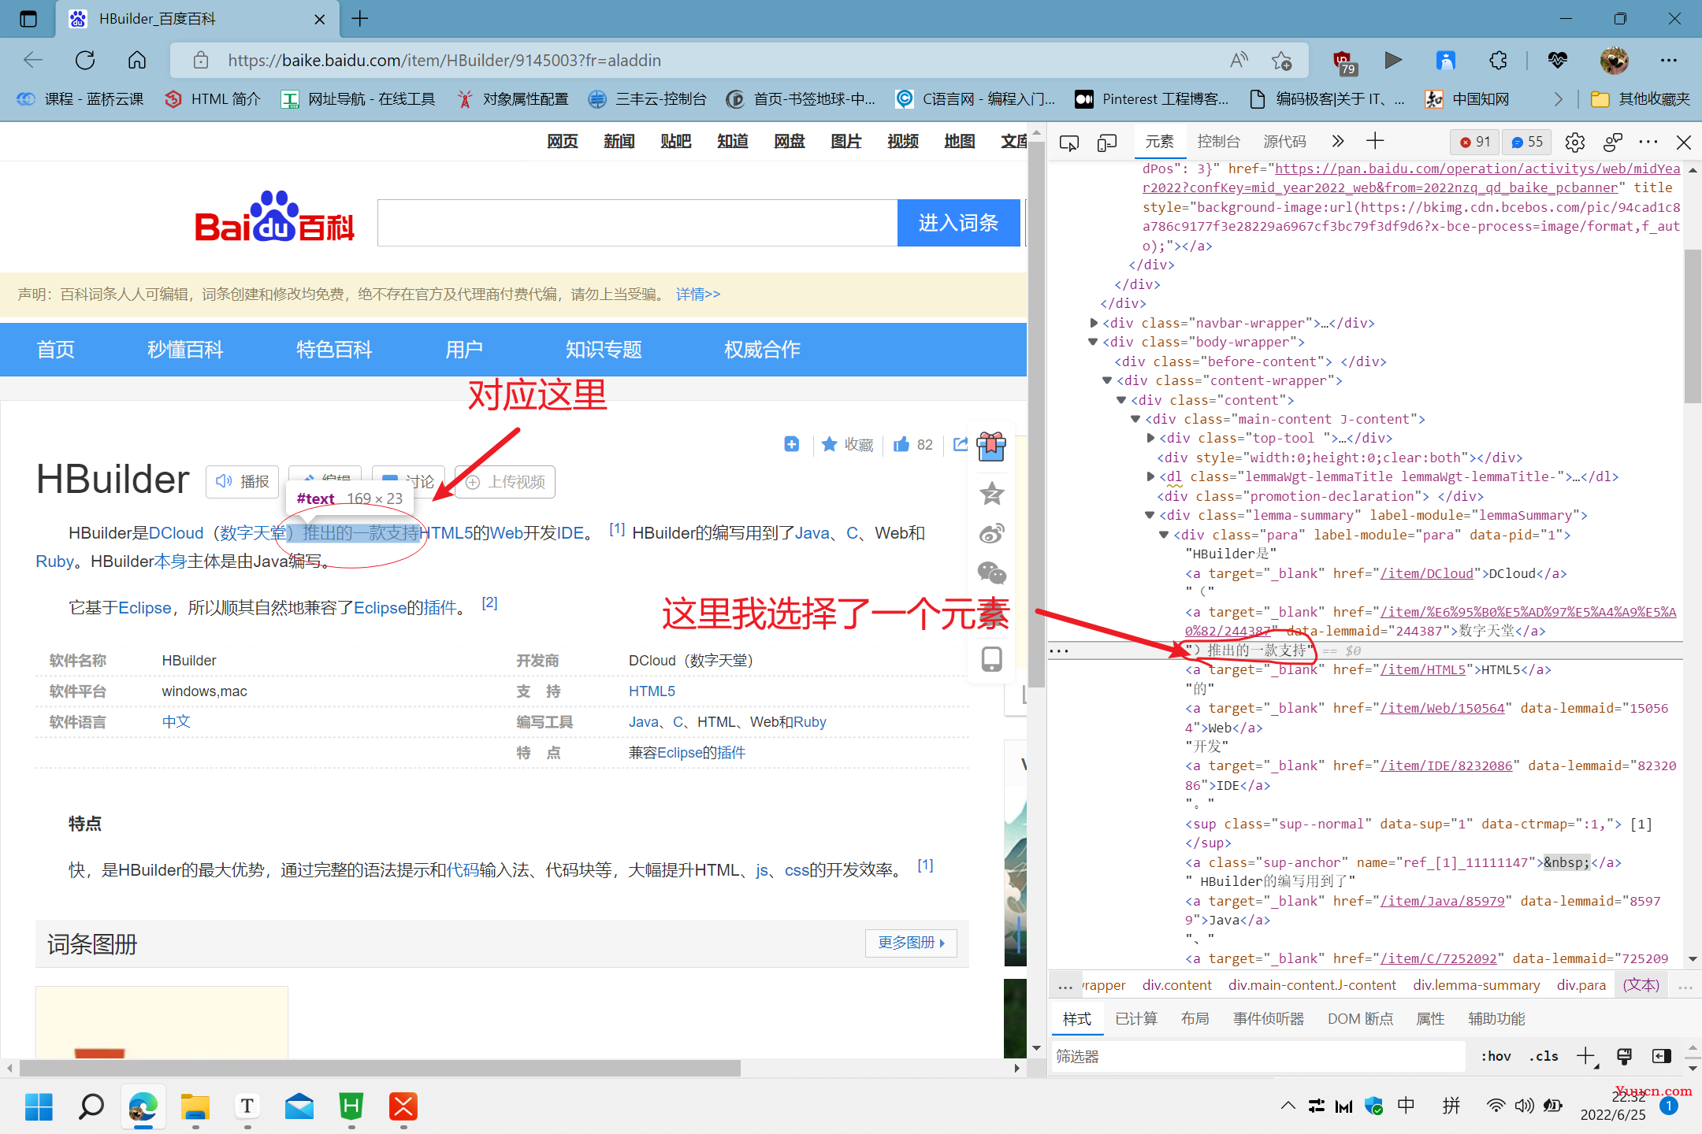
Task: Close the DevTools panel
Action: (x=1684, y=143)
